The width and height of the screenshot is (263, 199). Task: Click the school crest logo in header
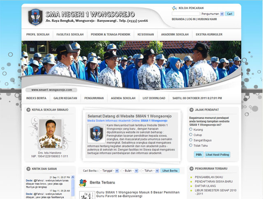35,17
